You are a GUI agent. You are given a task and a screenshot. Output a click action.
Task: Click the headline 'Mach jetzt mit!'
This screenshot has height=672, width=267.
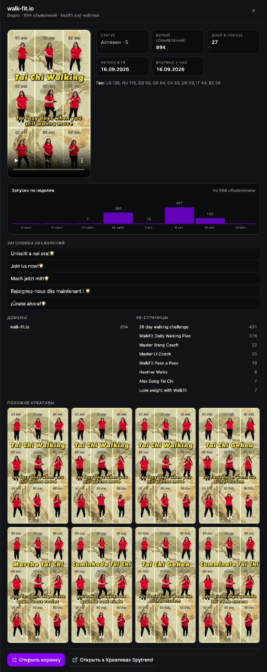133,278
